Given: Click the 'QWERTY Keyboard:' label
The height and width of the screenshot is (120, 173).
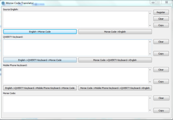Looking at the screenshot, I should [13, 37].
